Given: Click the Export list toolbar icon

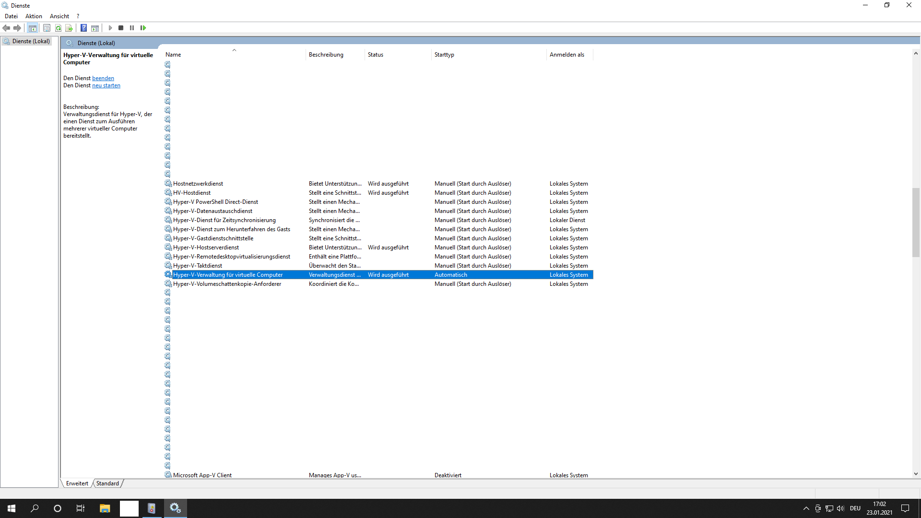Looking at the screenshot, I should (69, 28).
